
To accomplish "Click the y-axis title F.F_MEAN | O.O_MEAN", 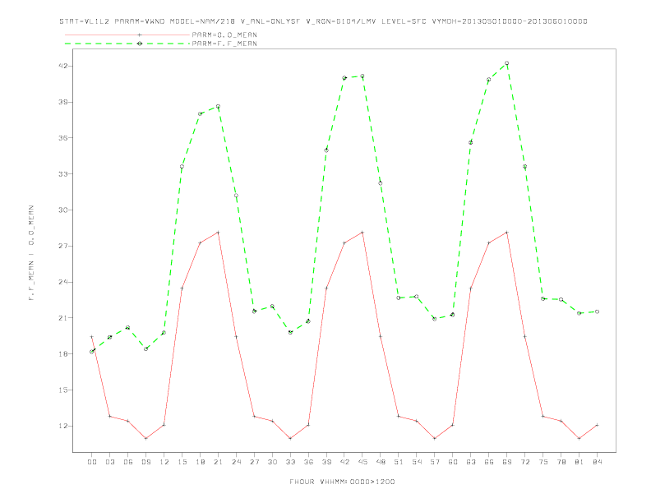I will pos(31,253).
